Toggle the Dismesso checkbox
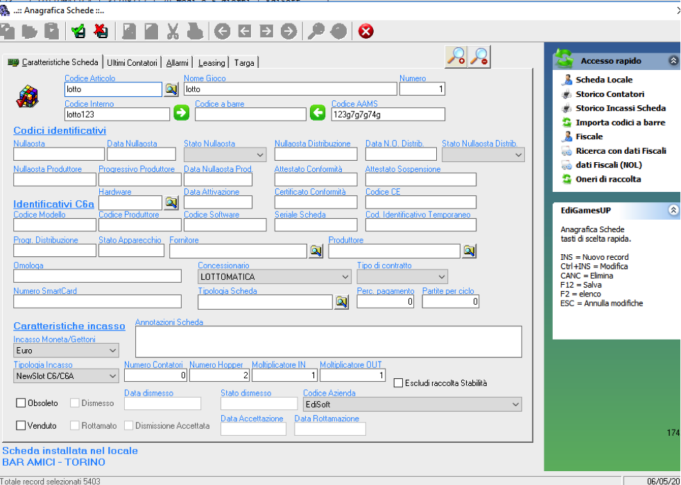 tap(75, 403)
